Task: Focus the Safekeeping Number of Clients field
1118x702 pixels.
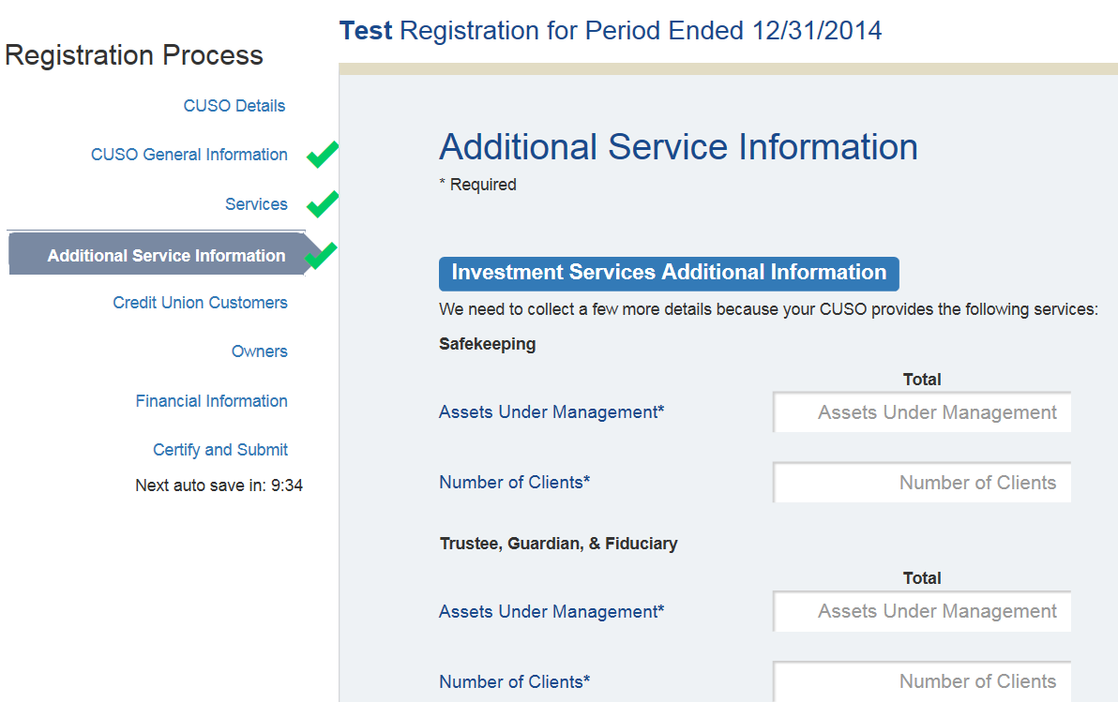Action: coord(922,483)
